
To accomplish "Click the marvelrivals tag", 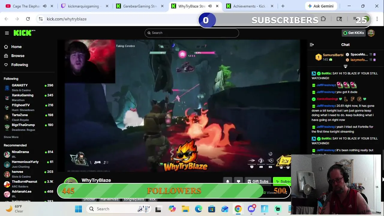I will pyautogui.click(x=109, y=199).
